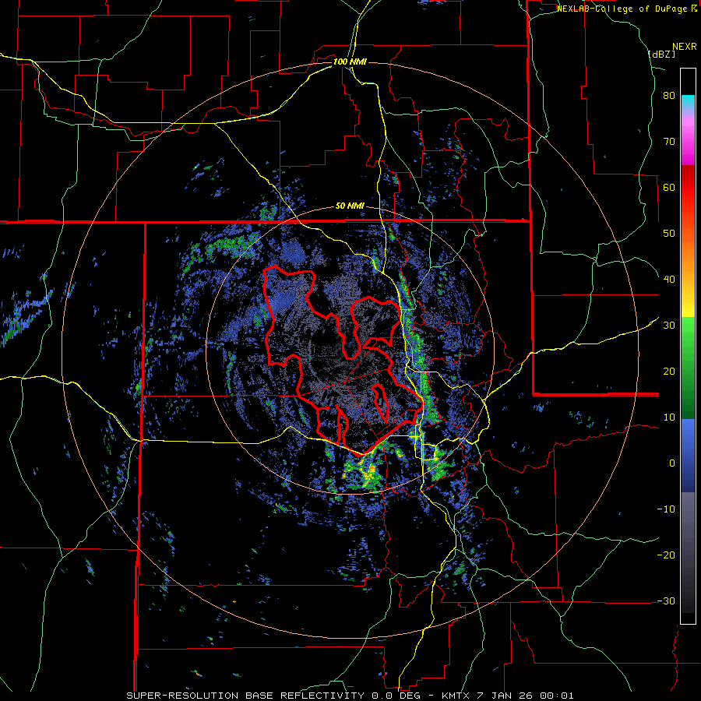Click the -20 value on the dBZ scale

pyautogui.click(x=666, y=555)
